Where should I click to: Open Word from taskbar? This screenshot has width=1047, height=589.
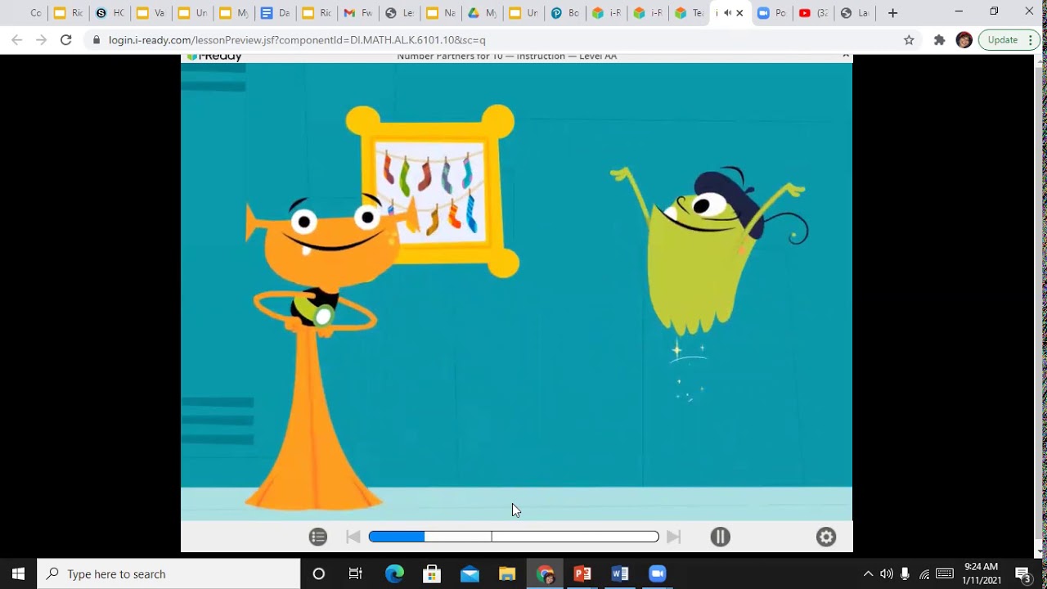coord(620,573)
